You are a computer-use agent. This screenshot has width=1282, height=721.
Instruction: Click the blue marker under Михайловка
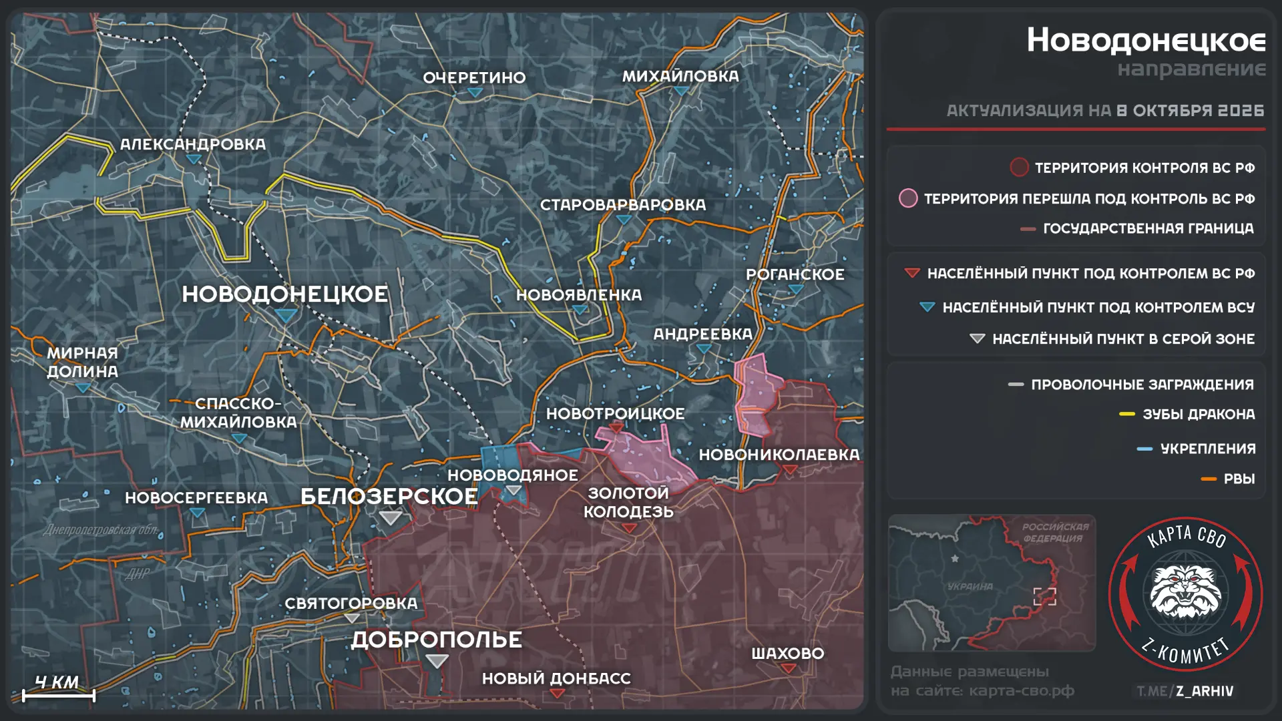(680, 91)
